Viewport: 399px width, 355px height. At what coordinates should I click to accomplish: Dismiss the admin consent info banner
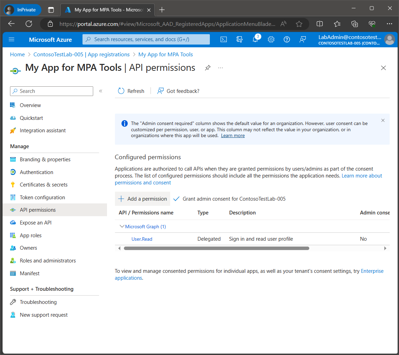point(383,121)
